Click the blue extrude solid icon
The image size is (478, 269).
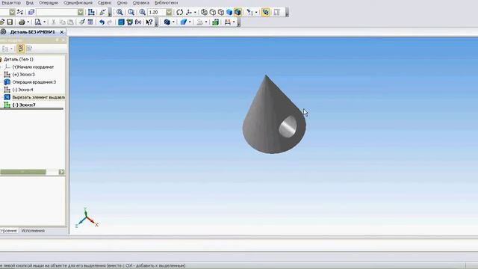pos(183,22)
